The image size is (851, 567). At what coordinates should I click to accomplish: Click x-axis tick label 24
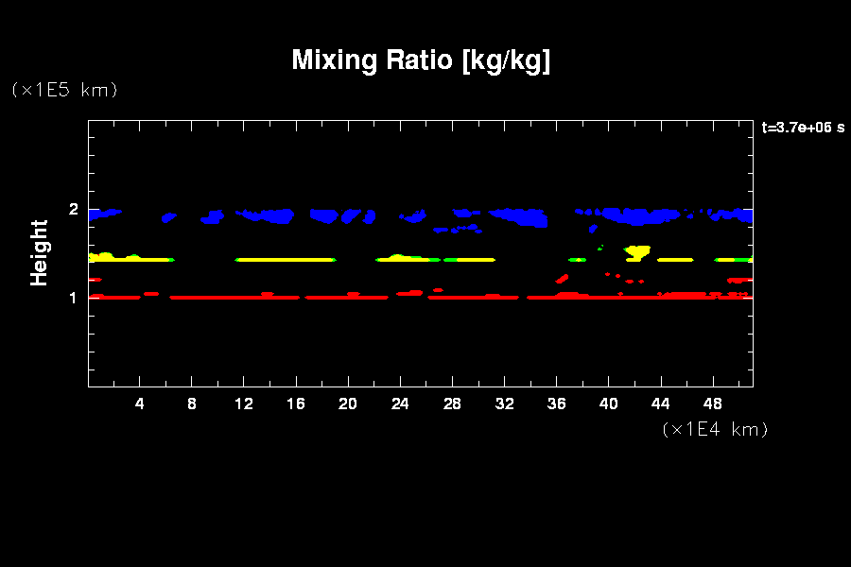pos(401,404)
